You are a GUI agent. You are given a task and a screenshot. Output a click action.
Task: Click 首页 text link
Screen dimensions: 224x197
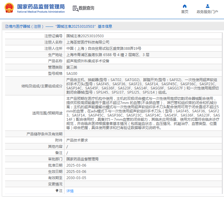[x=185, y=12]
